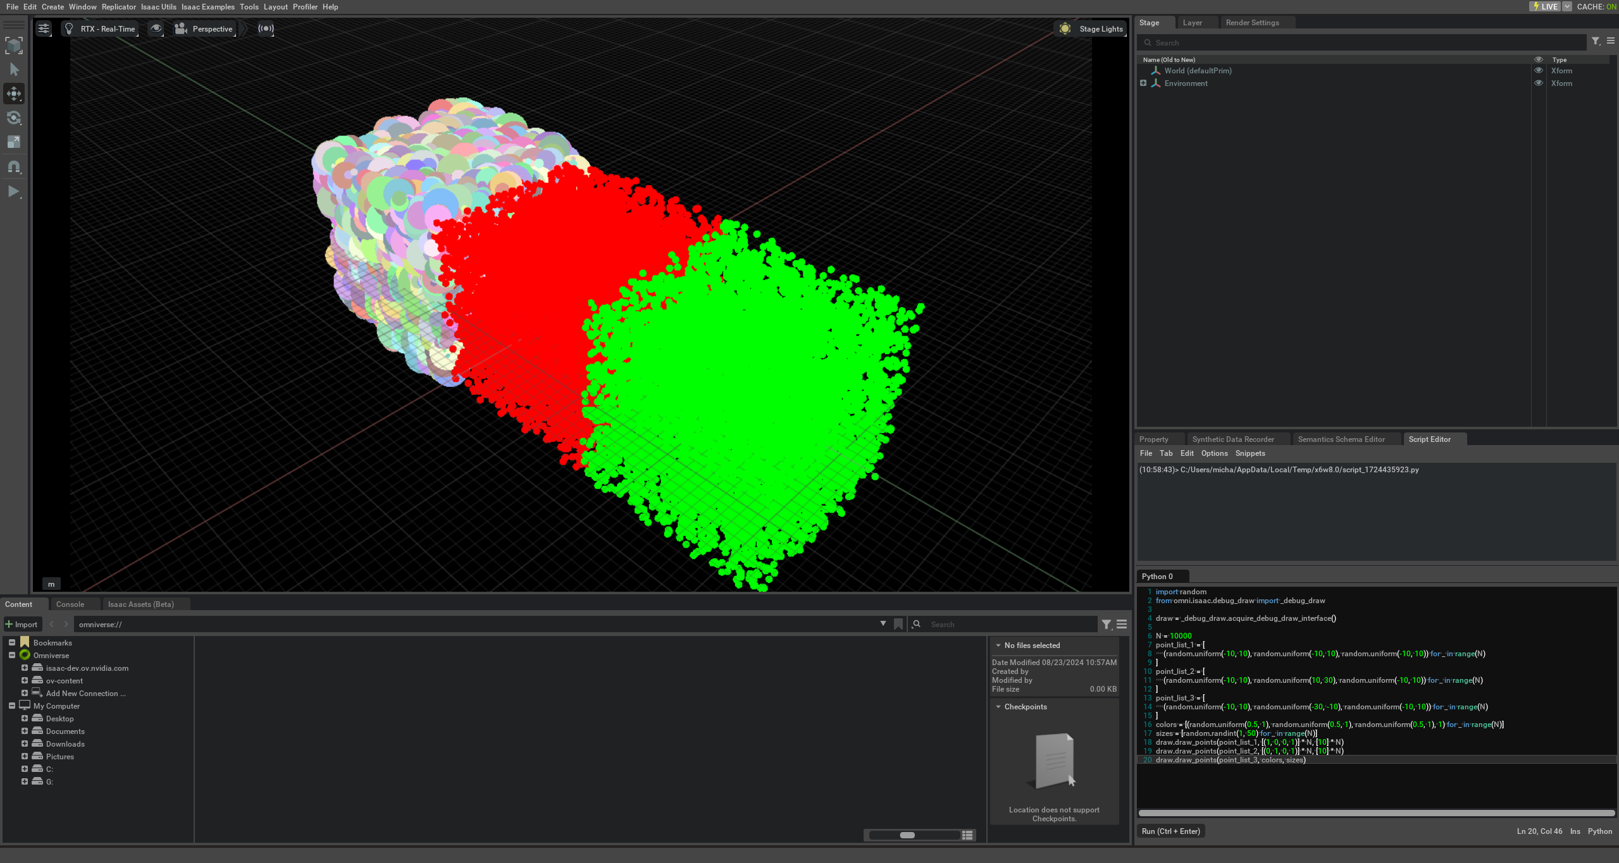Switch to the Property tab

1153,439
